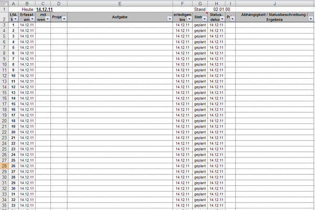Select the geplant status cell in row 3
The height and width of the screenshot is (210, 315).
(x=199, y=25)
